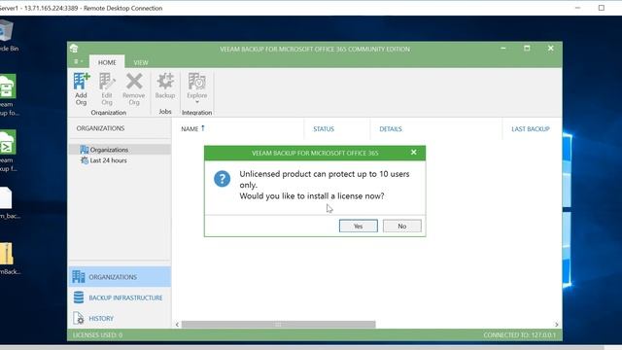The height and width of the screenshot is (350, 622).
Task: Select the Veeam Backup desktop shortcut
Action: [9, 95]
